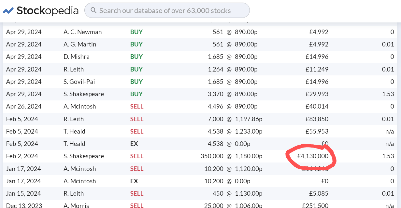401x208 pixels.
Task: Focus the stock database search field
Action: 167,10
